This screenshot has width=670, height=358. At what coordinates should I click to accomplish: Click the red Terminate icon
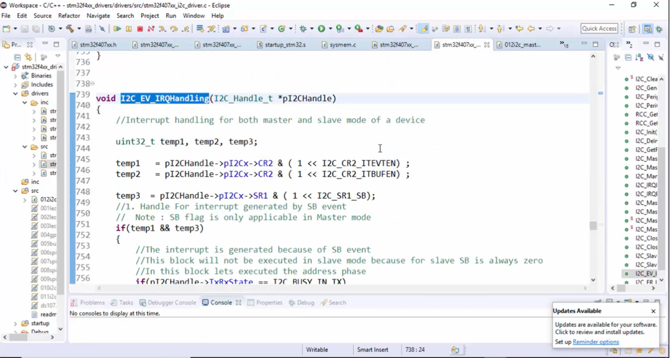[x=140, y=28]
